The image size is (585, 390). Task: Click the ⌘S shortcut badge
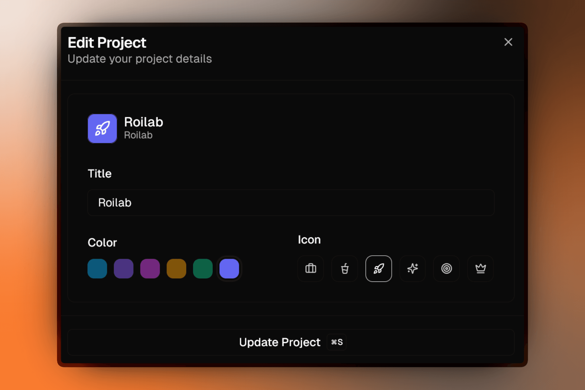pyautogui.click(x=336, y=342)
